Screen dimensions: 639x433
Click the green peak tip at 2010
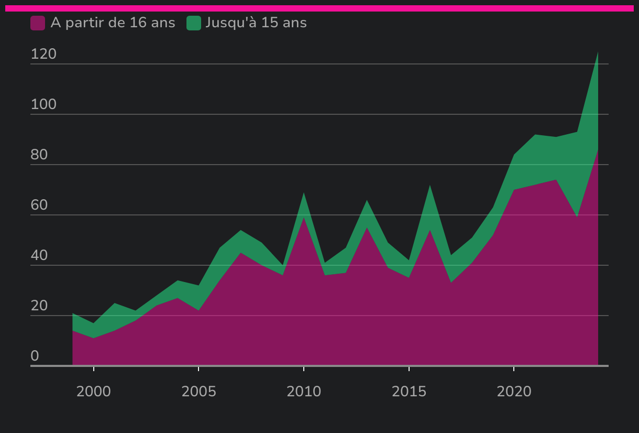pos(304,194)
